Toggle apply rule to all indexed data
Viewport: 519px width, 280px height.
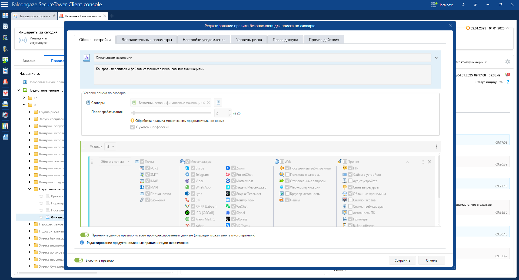(x=85, y=235)
